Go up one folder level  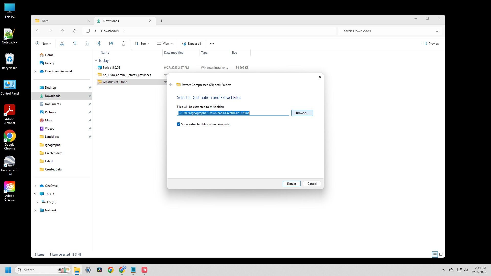62,31
